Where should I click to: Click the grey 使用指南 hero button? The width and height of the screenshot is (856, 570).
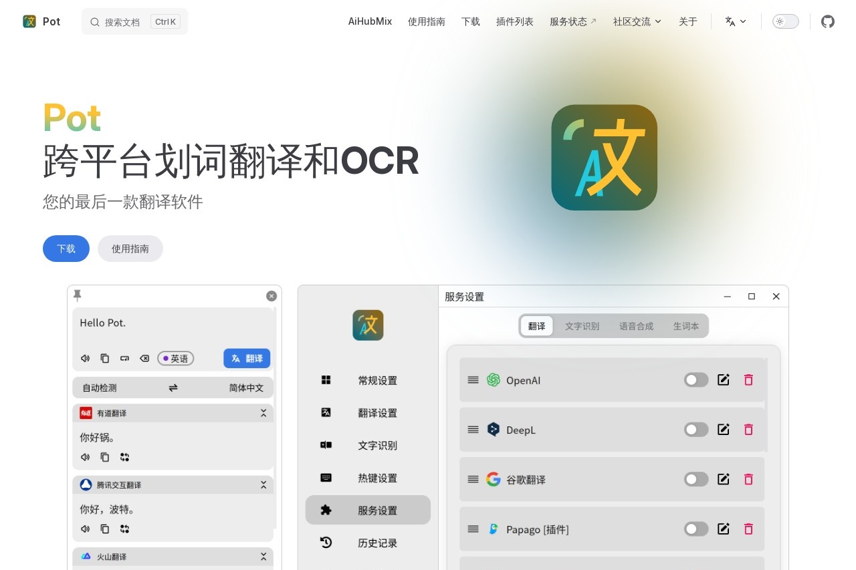click(130, 249)
